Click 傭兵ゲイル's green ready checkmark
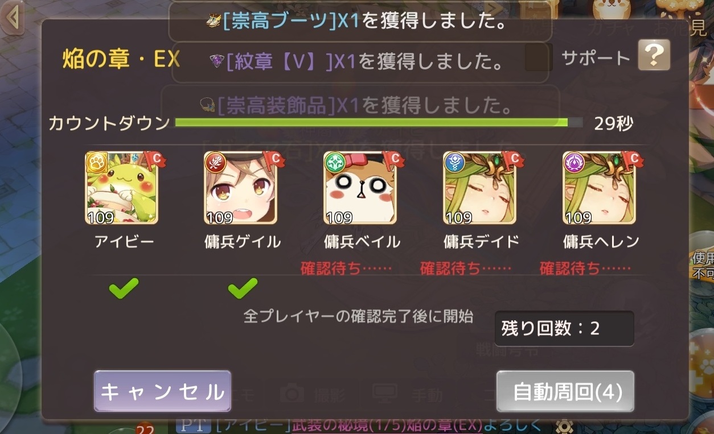714x434 pixels. pyautogui.click(x=243, y=288)
